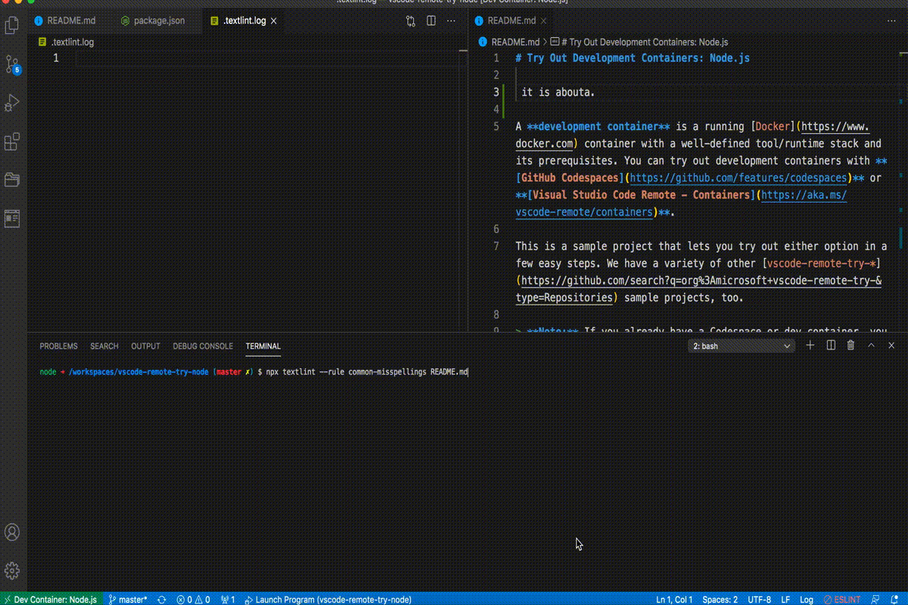Click the ESLINT status bar item
Viewport: 908px width, 605px height.
tap(842, 599)
